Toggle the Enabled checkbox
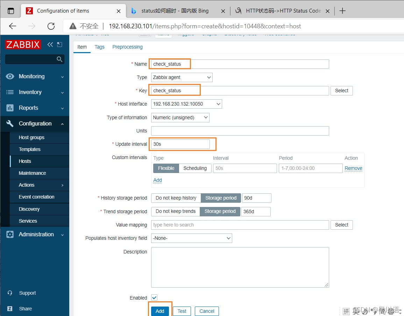The width and height of the screenshot is (404, 316). (x=154, y=297)
